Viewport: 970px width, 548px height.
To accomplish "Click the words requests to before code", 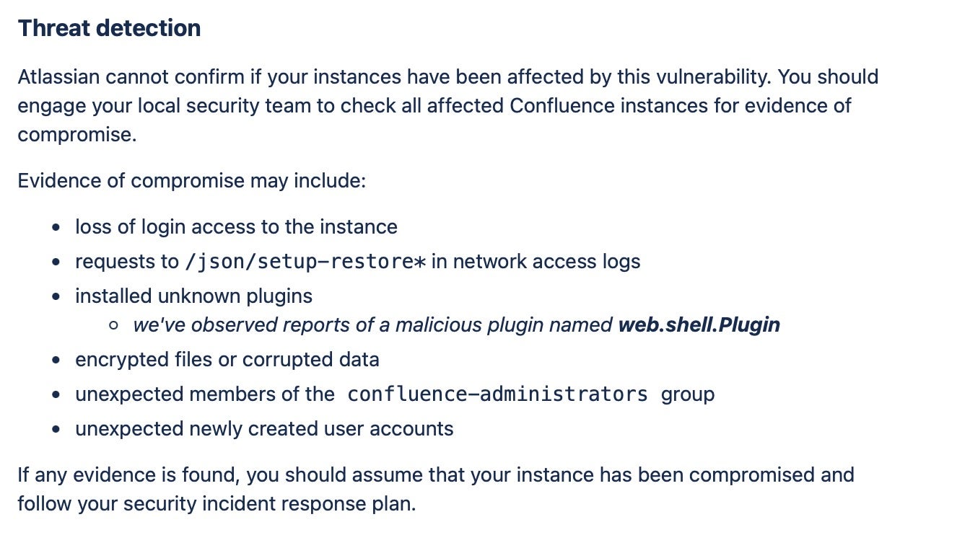I will point(126,262).
